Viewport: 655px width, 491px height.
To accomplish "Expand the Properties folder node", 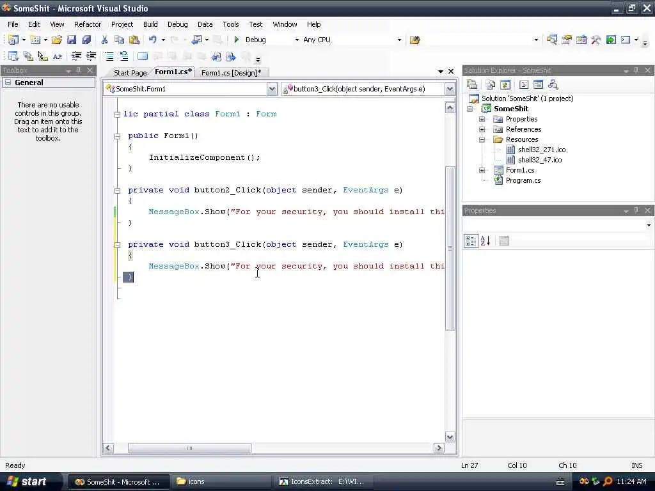I will 482,120.
